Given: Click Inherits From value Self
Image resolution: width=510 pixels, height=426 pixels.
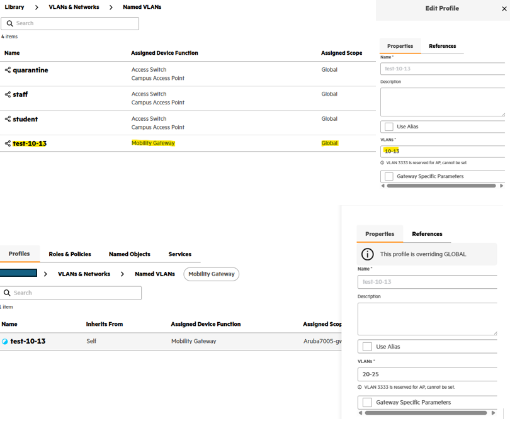Looking at the screenshot, I should click(x=91, y=341).
